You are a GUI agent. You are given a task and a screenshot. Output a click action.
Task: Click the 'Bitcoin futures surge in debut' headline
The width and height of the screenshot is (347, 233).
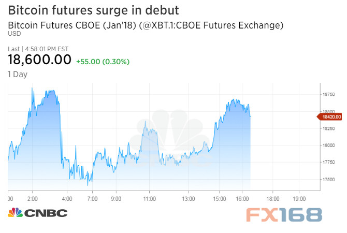93,10
